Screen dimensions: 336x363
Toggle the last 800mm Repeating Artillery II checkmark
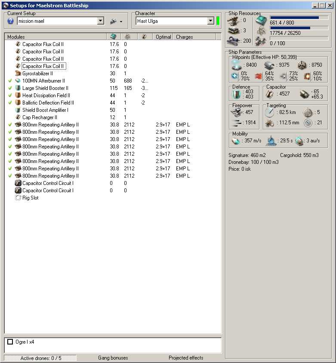(x=10, y=176)
